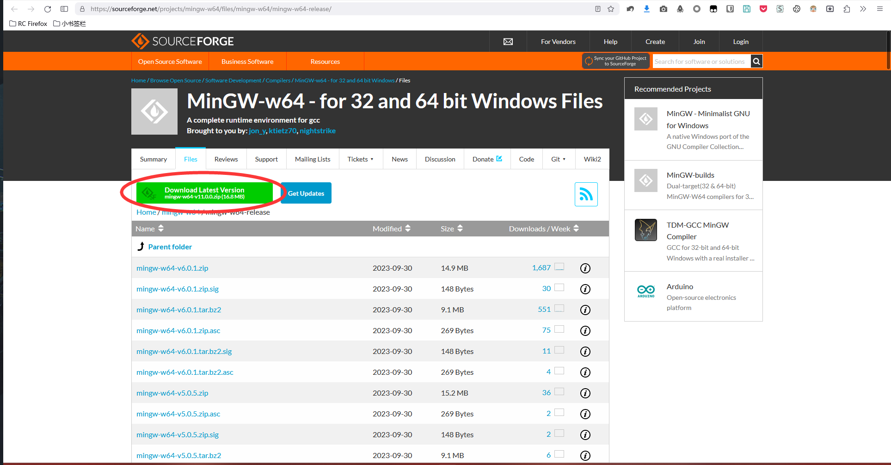Show info for mingw-w64-v5.0.5.zip
The width and height of the screenshot is (891, 465).
click(x=585, y=393)
